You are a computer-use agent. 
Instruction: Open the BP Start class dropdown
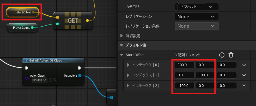pos(40,80)
